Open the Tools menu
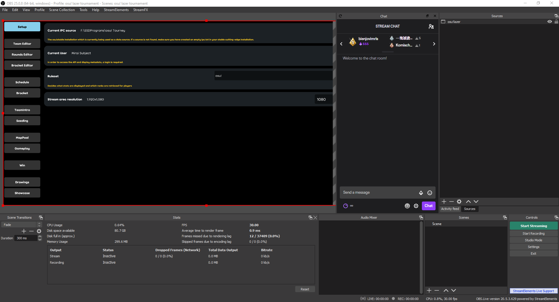Image resolution: width=559 pixels, height=302 pixels. (x=83, y=10)
